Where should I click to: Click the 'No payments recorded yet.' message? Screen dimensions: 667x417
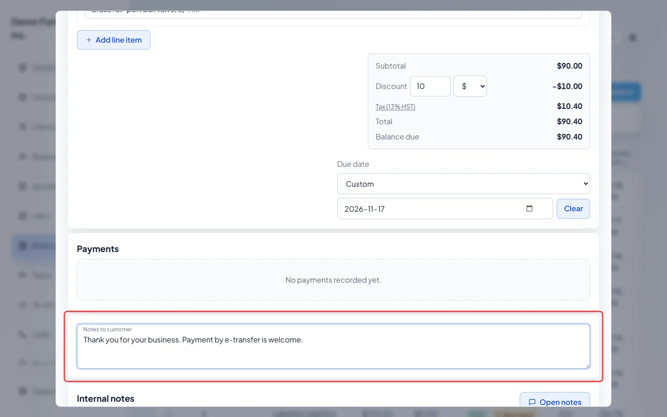[333, 280]
